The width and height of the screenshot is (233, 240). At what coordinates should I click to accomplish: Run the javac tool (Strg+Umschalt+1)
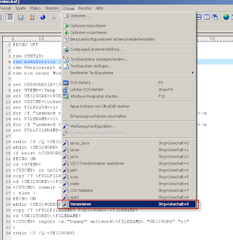129,150
